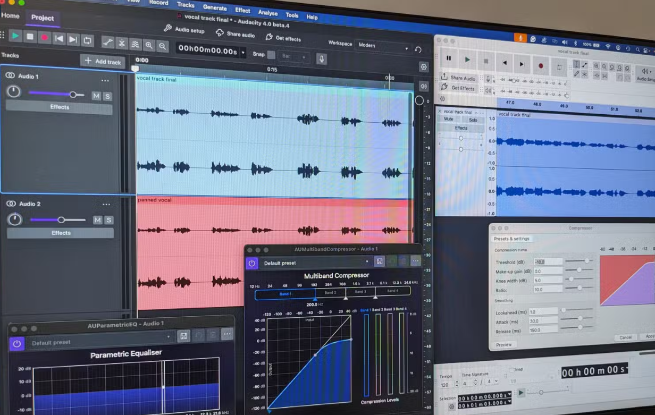Skip to start in Audacity 4.0 toolbar
The width and height of the screenshot is (655, 415).
click(x=59, y=39)
